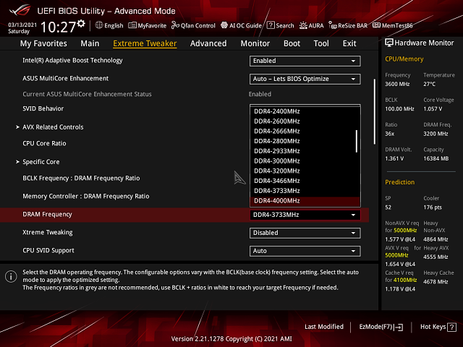This screenshot has height=347, width=463.
Task: Click the CPU/Memory section heading
Action: pos(404,59)
